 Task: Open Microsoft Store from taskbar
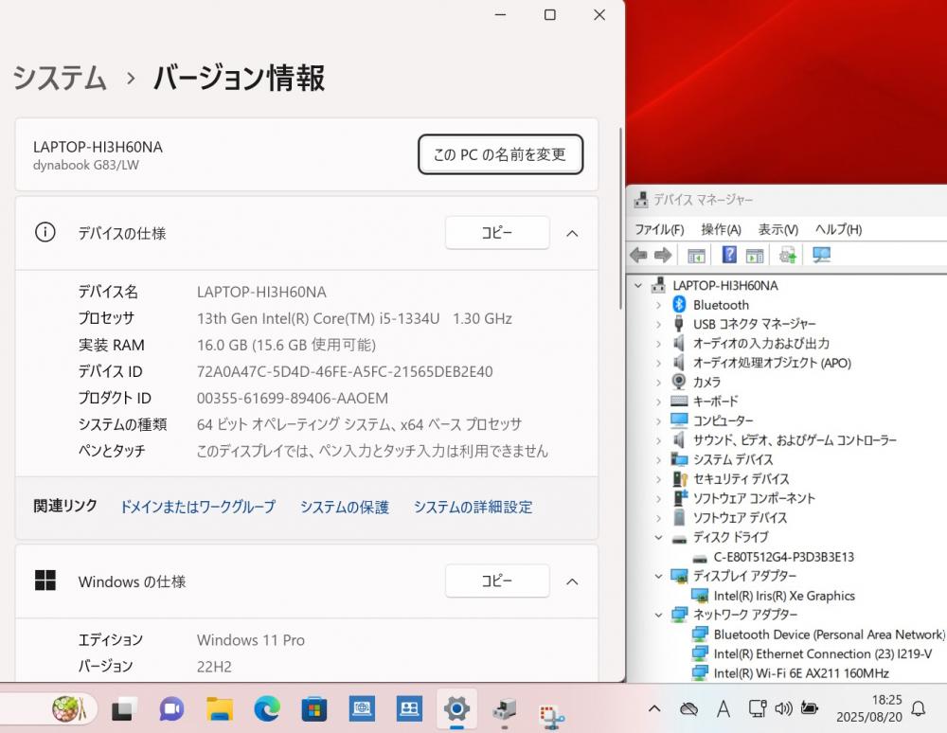tap(314, 708)
